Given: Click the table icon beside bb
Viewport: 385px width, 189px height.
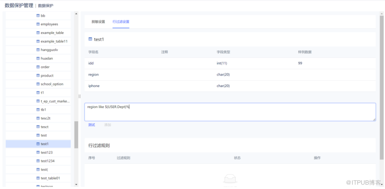Looking at the screenshot, I should [38, 16].
